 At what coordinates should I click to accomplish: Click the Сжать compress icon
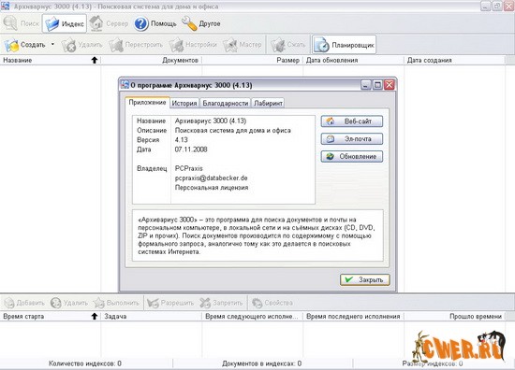point(278,45)
